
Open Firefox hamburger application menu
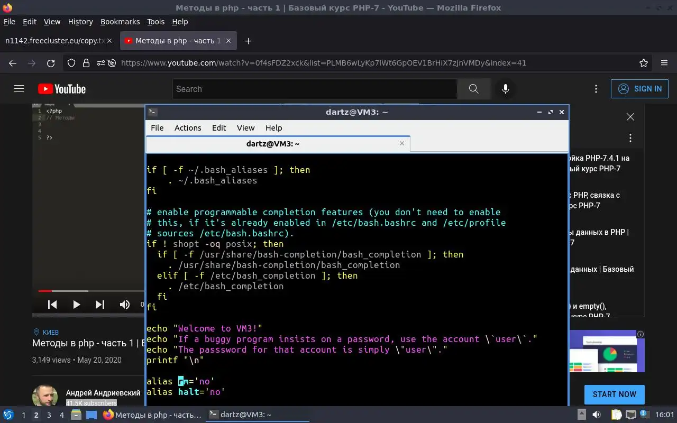pyautogui.click(x=664, y=63)
